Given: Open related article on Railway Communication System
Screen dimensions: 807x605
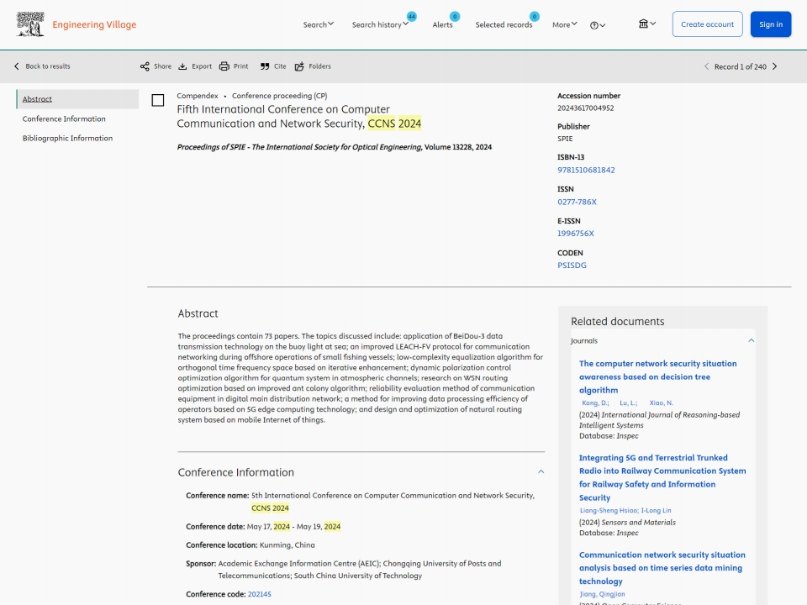Looking at the screenshot, I should pos(662,477).
